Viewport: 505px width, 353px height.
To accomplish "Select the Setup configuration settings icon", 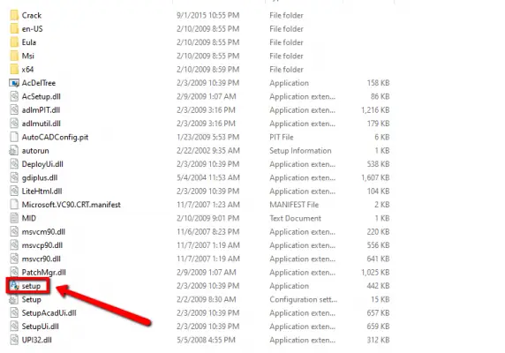I will (14, 299).
